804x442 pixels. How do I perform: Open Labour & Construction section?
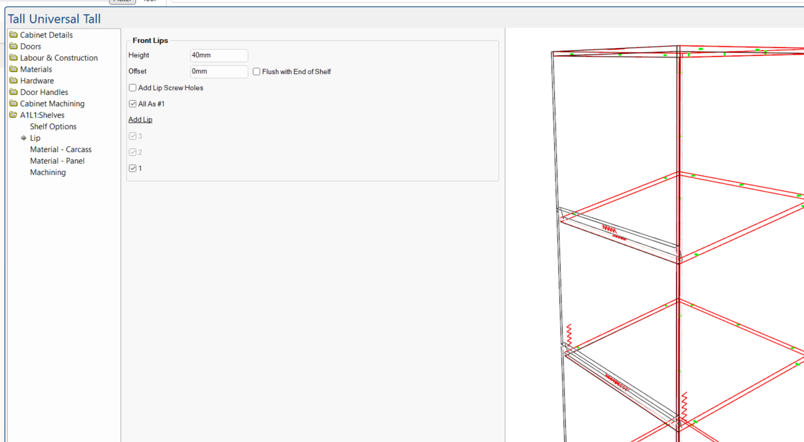click(x=59, y=58)
